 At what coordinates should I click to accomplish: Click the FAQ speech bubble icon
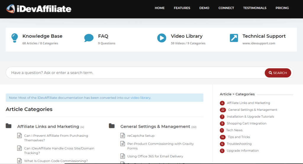(88, 38)
